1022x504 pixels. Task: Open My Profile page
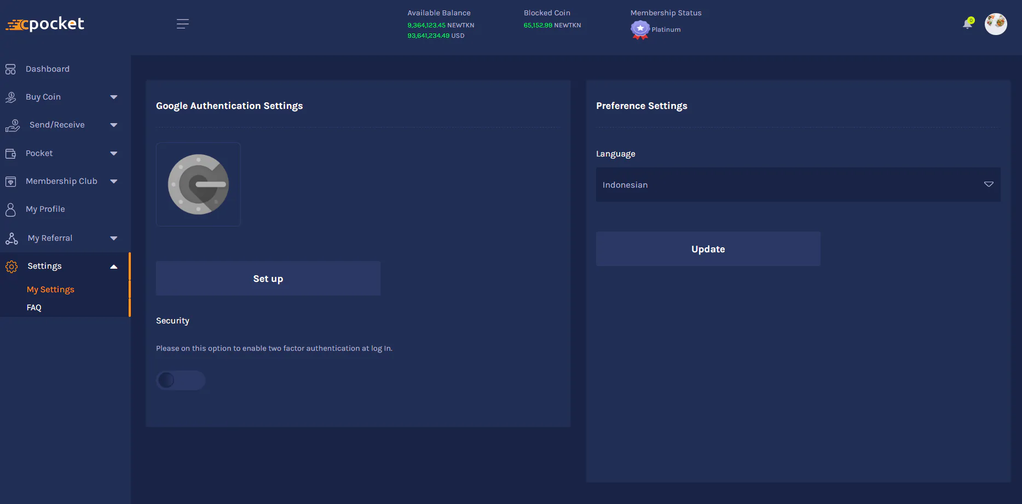click(x=45, y=209)
